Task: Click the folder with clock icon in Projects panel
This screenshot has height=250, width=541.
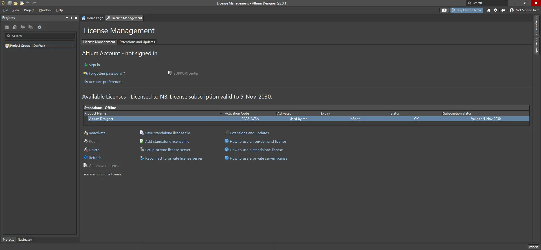Action: [x=30, y=27]
